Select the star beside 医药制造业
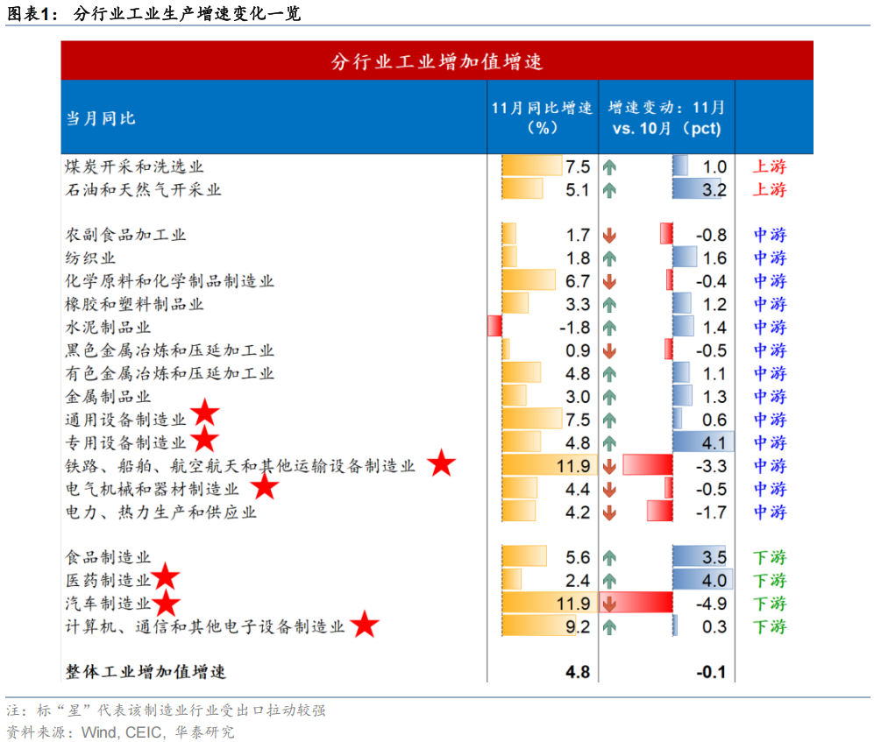The image size is (874, 742). coord(165,577)
